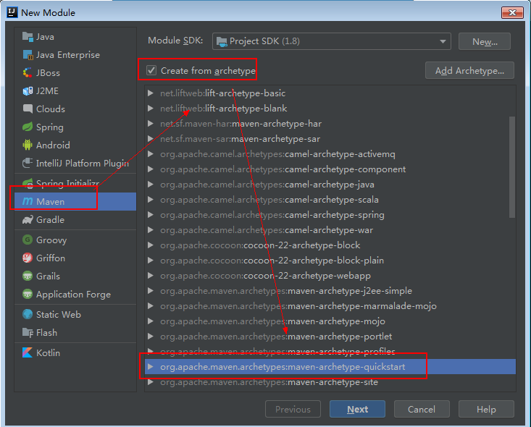Image resolution: width=531 pixels, height=427 pixels.
Task: Select Spring Initializr module type
Action: (x=75, y=183)
